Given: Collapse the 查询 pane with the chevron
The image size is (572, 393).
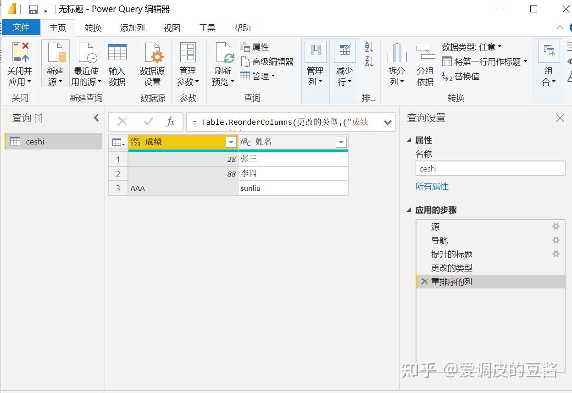Looking at the screenshot, I should (x=96, y=117).
